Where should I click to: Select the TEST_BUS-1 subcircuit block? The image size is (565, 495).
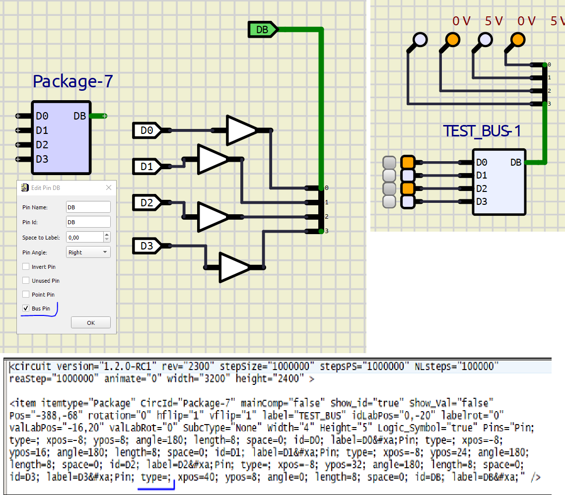pyautogui.click(x=498, y=182)
